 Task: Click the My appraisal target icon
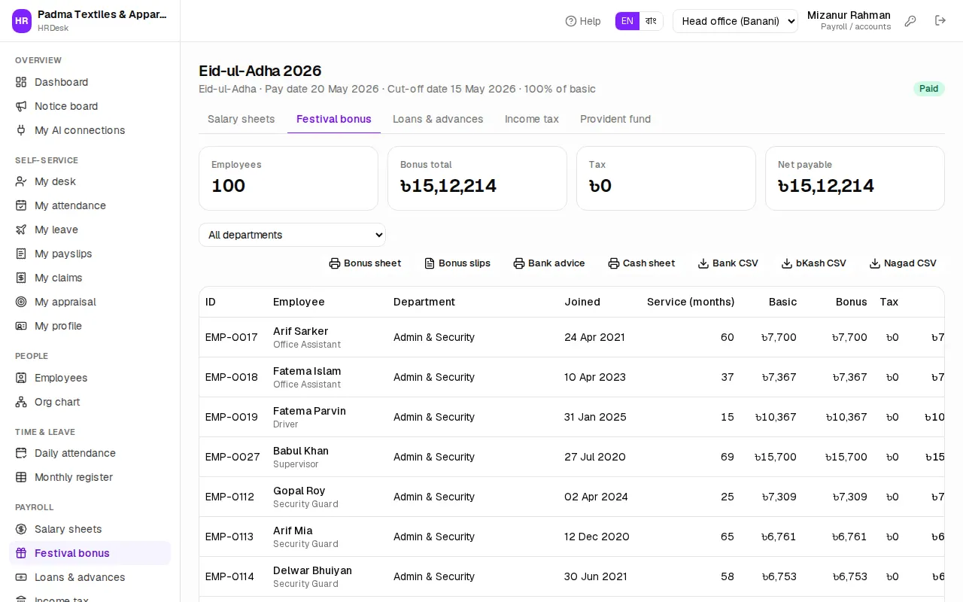[x=21, y=302]
